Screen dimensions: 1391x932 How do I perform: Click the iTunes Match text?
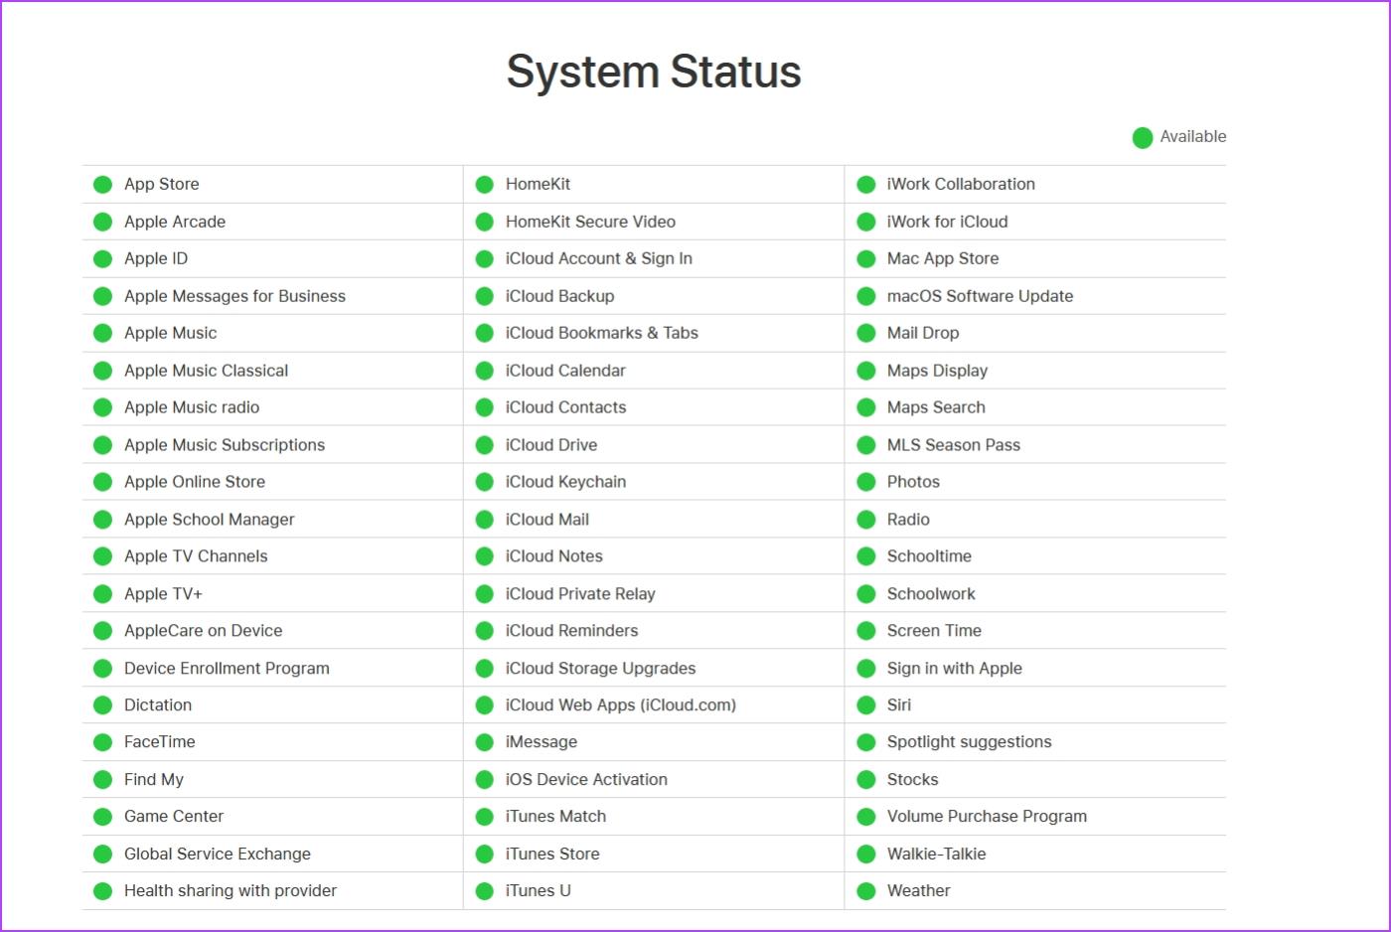(555, 817)
